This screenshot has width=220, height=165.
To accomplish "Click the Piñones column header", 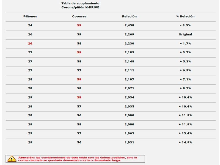I will pos(30,16).
